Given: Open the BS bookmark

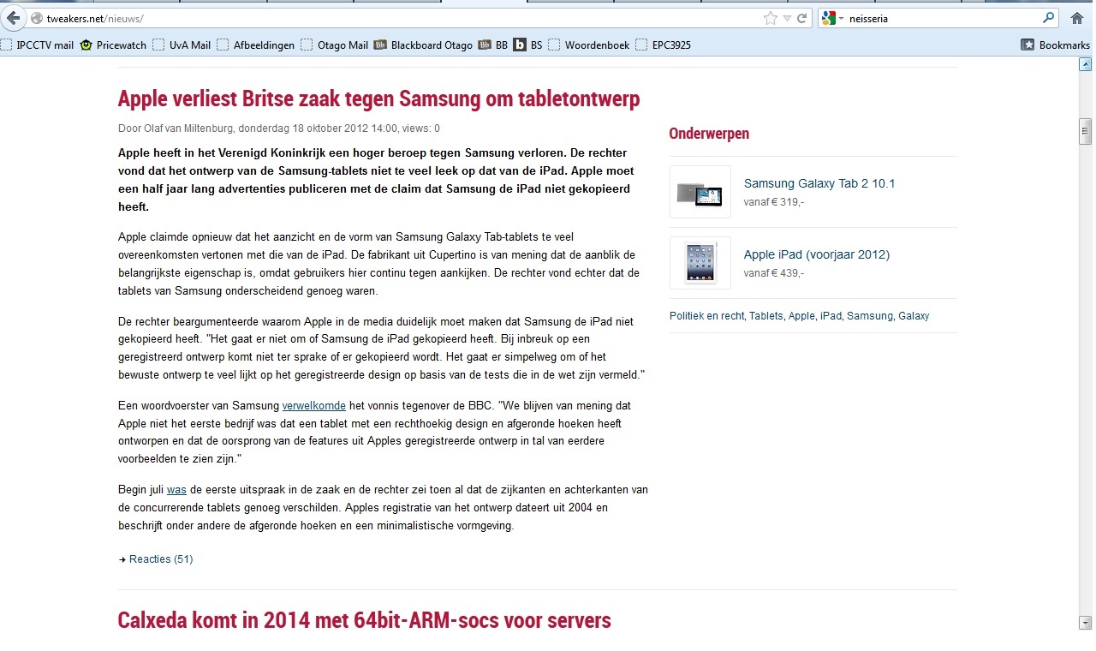Looking at the screenshot, I should [x=528, y=45].
